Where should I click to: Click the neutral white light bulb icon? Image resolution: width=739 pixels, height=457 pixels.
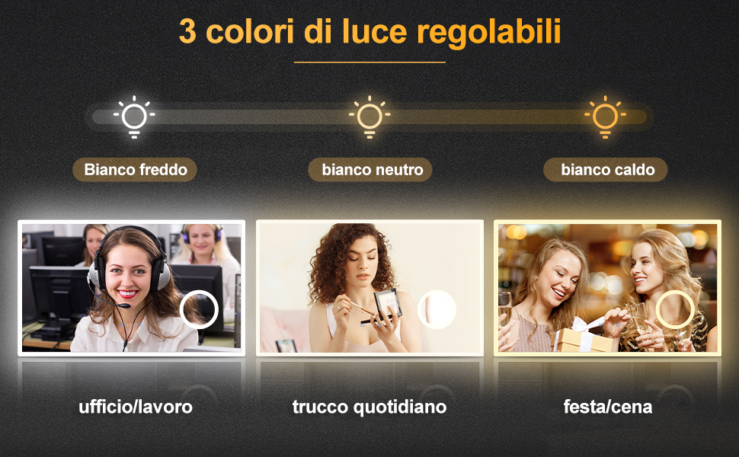(369, 117)
